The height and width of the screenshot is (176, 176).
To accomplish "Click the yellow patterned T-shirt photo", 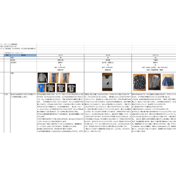I will pos(51,88).
